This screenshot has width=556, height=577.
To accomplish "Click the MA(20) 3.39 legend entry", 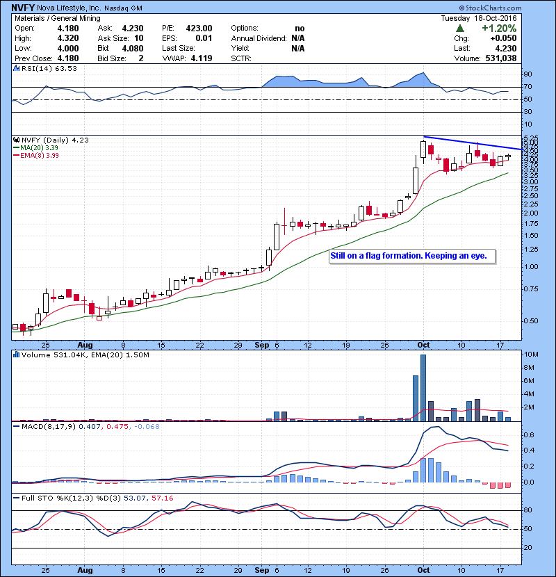I will 35,148.
